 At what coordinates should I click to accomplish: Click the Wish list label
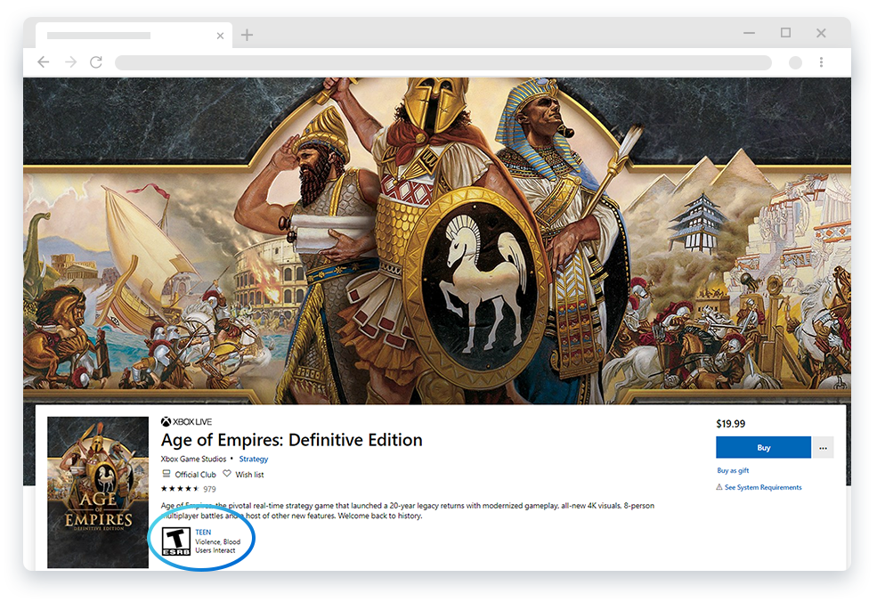point(249,475)
